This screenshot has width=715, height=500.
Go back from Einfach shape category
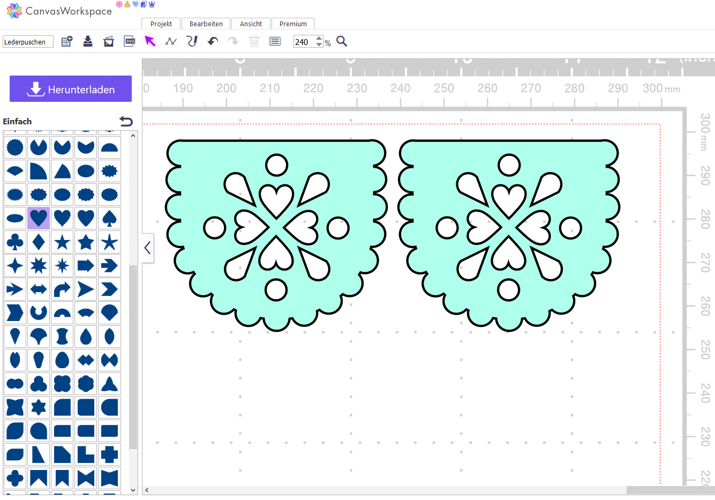[126, 121]
